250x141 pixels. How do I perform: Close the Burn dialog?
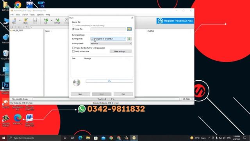tap(132, 18)
